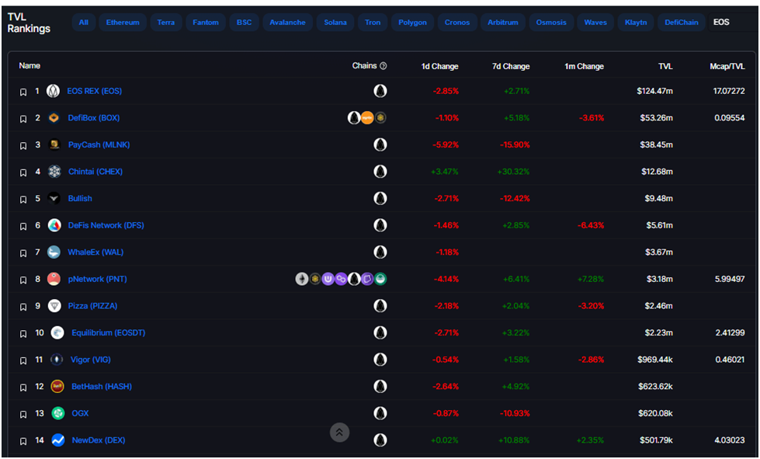Click the EOS chain icon in EOS REX row

point(380,91)
